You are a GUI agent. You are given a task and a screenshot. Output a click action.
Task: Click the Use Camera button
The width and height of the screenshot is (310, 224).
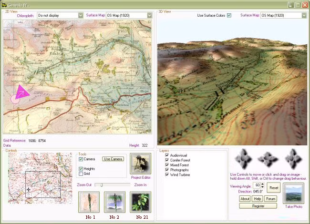[113, 159]
